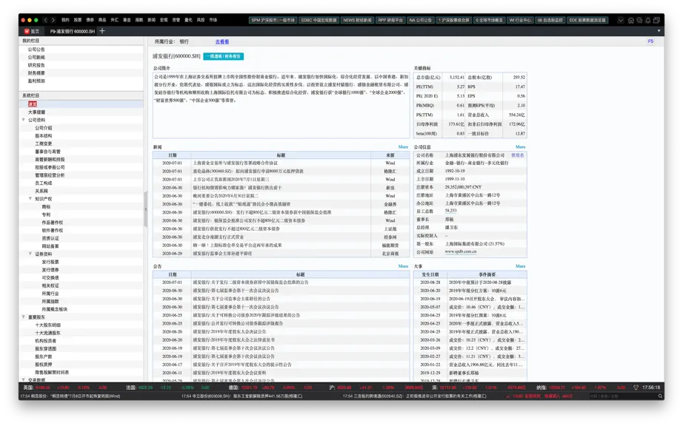Click the NEWS 财经新闻 shortcut button
This screenshot has width=683, height=426.
click(357, 20)
